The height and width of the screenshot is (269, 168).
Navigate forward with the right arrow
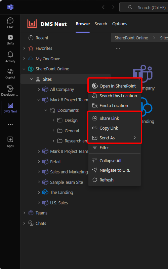click(x=113, y=7)
